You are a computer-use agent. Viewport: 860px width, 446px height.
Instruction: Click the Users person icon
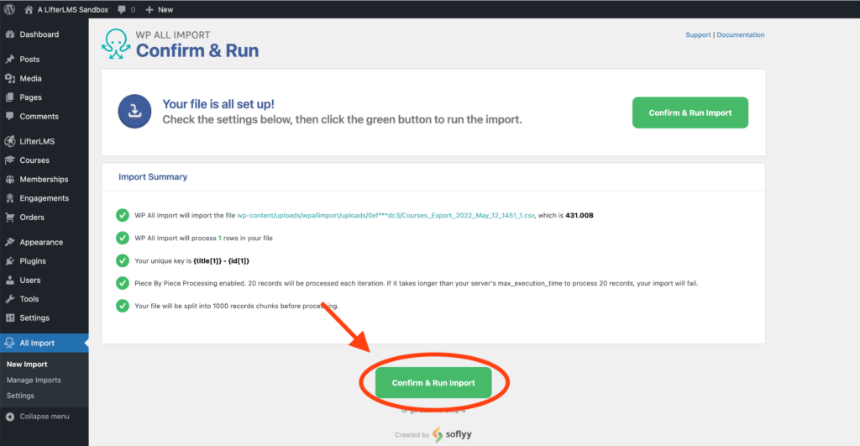(x=10, y=280)
